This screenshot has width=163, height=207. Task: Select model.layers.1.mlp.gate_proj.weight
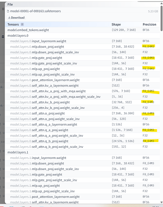pyautogui.click(x=82, y=175)
